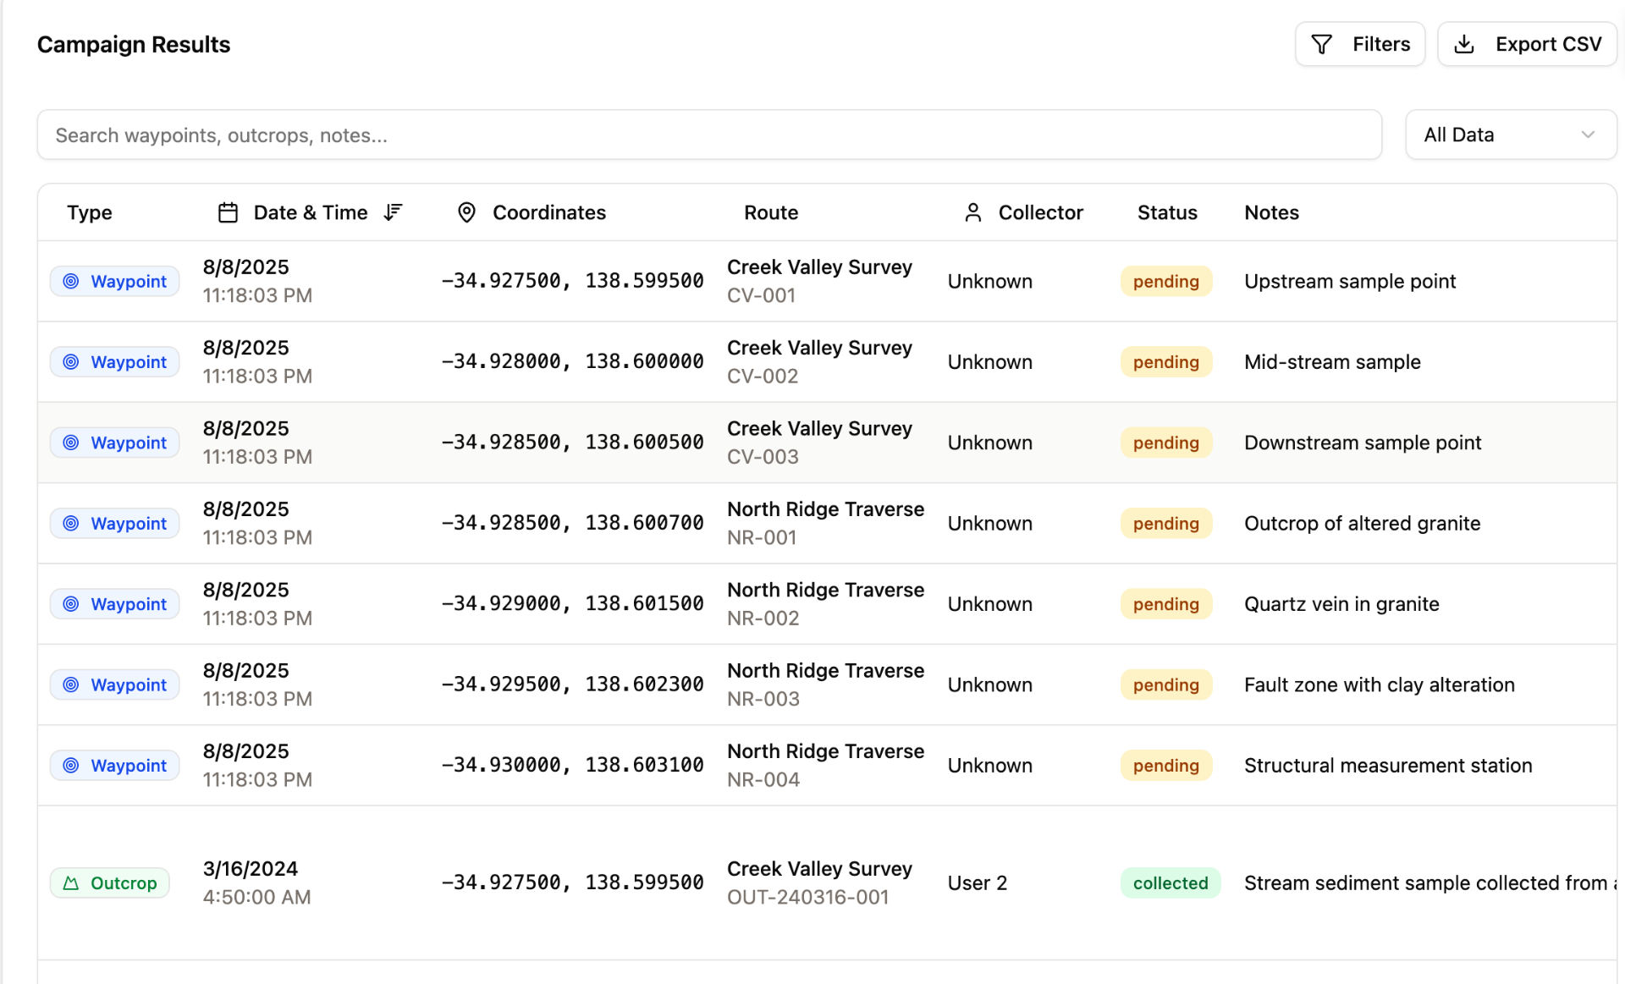1625x984 pixels.
Task: Click the Type column header
Action: [90, 212]
